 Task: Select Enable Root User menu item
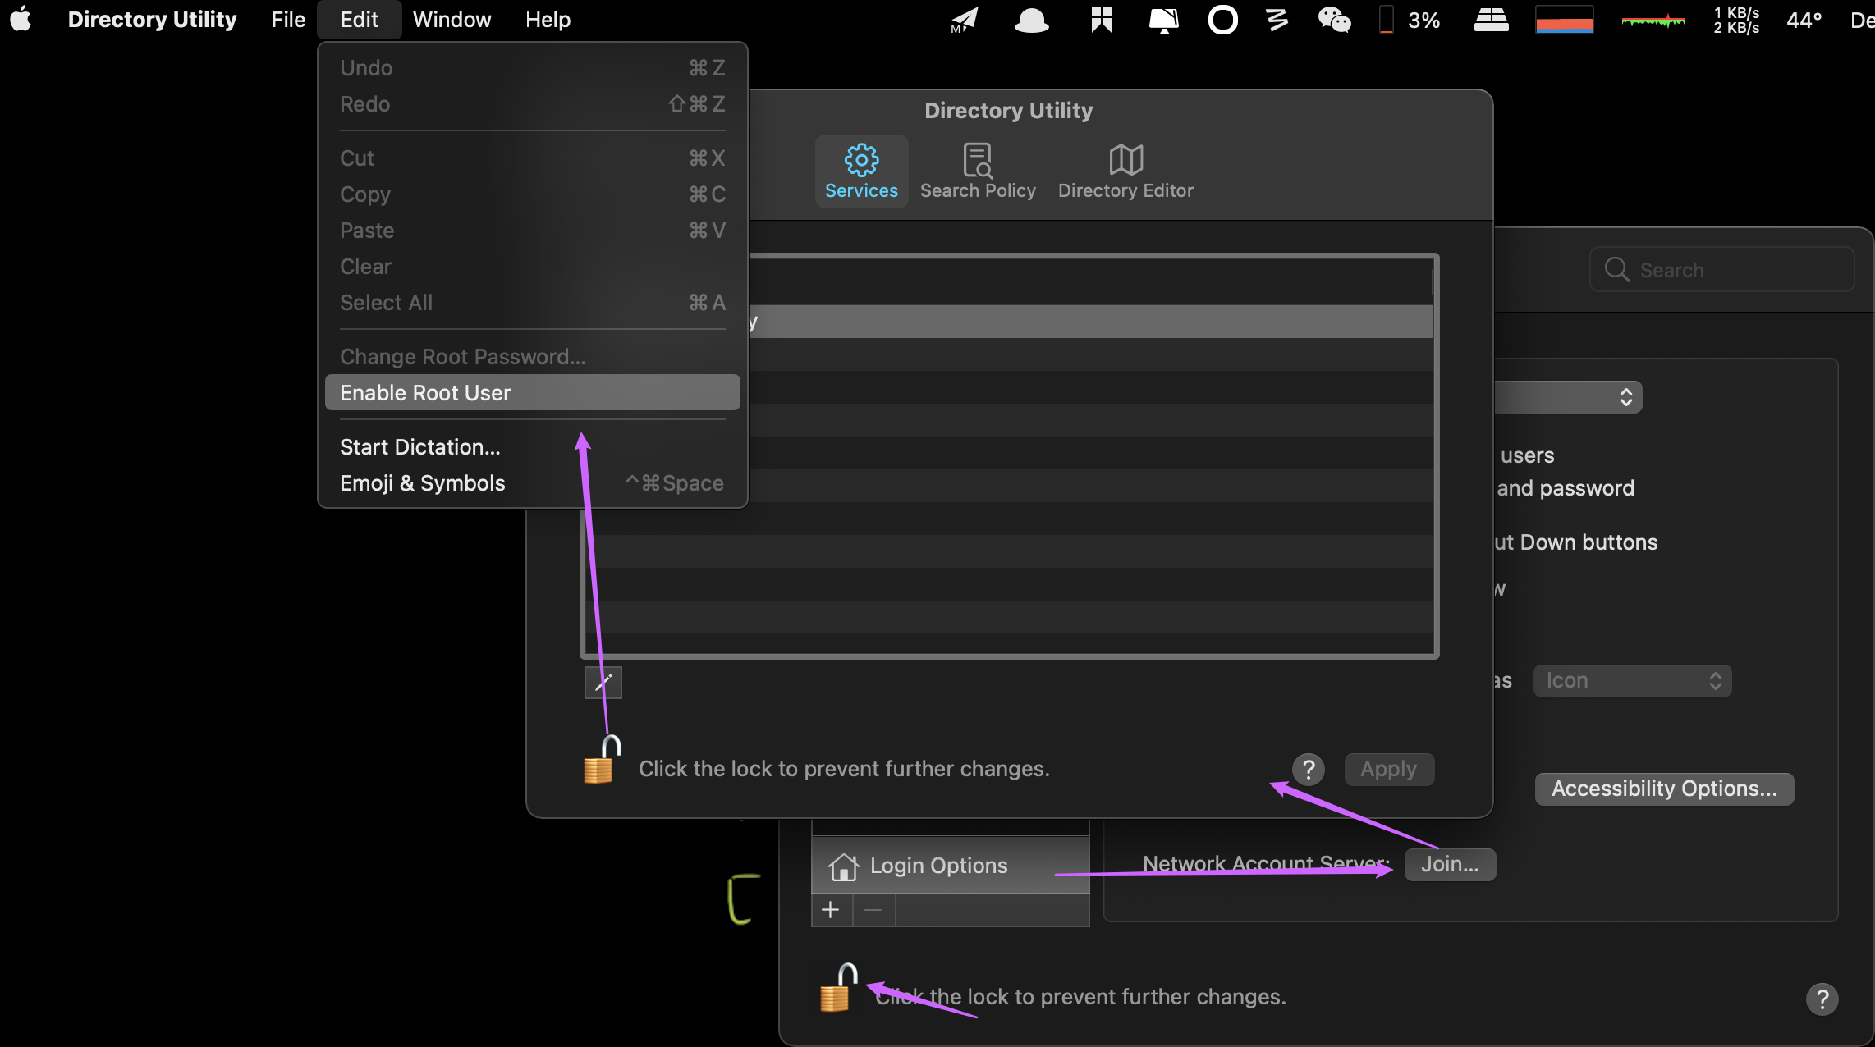click(425, 393)
